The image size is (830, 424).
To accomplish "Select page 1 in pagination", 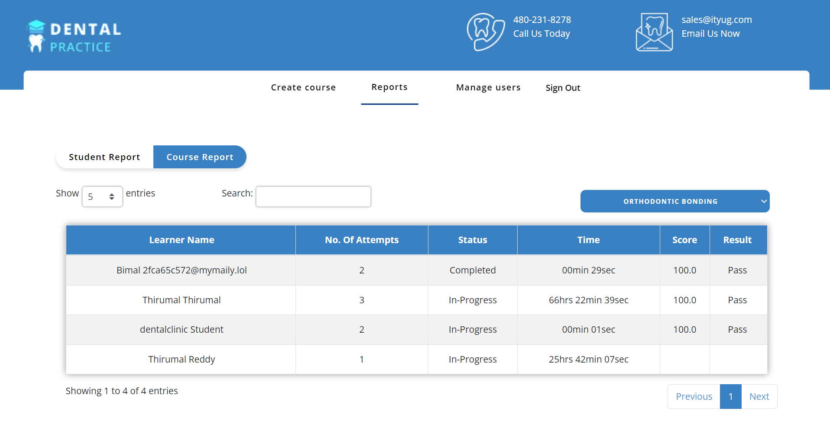I will click(x=730, y=396).
